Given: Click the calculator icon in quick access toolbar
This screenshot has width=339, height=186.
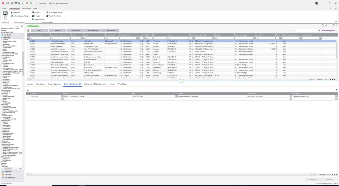Looking at the screenshot, I should coord(11,3).
